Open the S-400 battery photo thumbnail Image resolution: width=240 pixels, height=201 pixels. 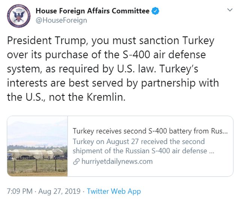(37, 146)
